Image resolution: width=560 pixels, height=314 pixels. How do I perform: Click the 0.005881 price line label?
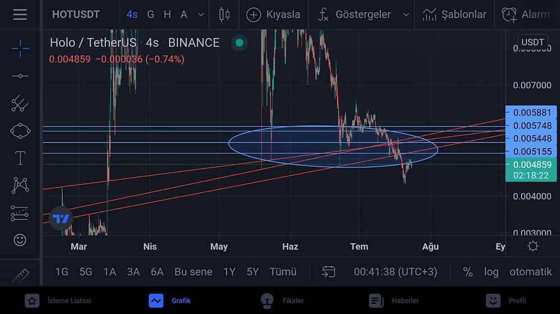coord(531,113)
